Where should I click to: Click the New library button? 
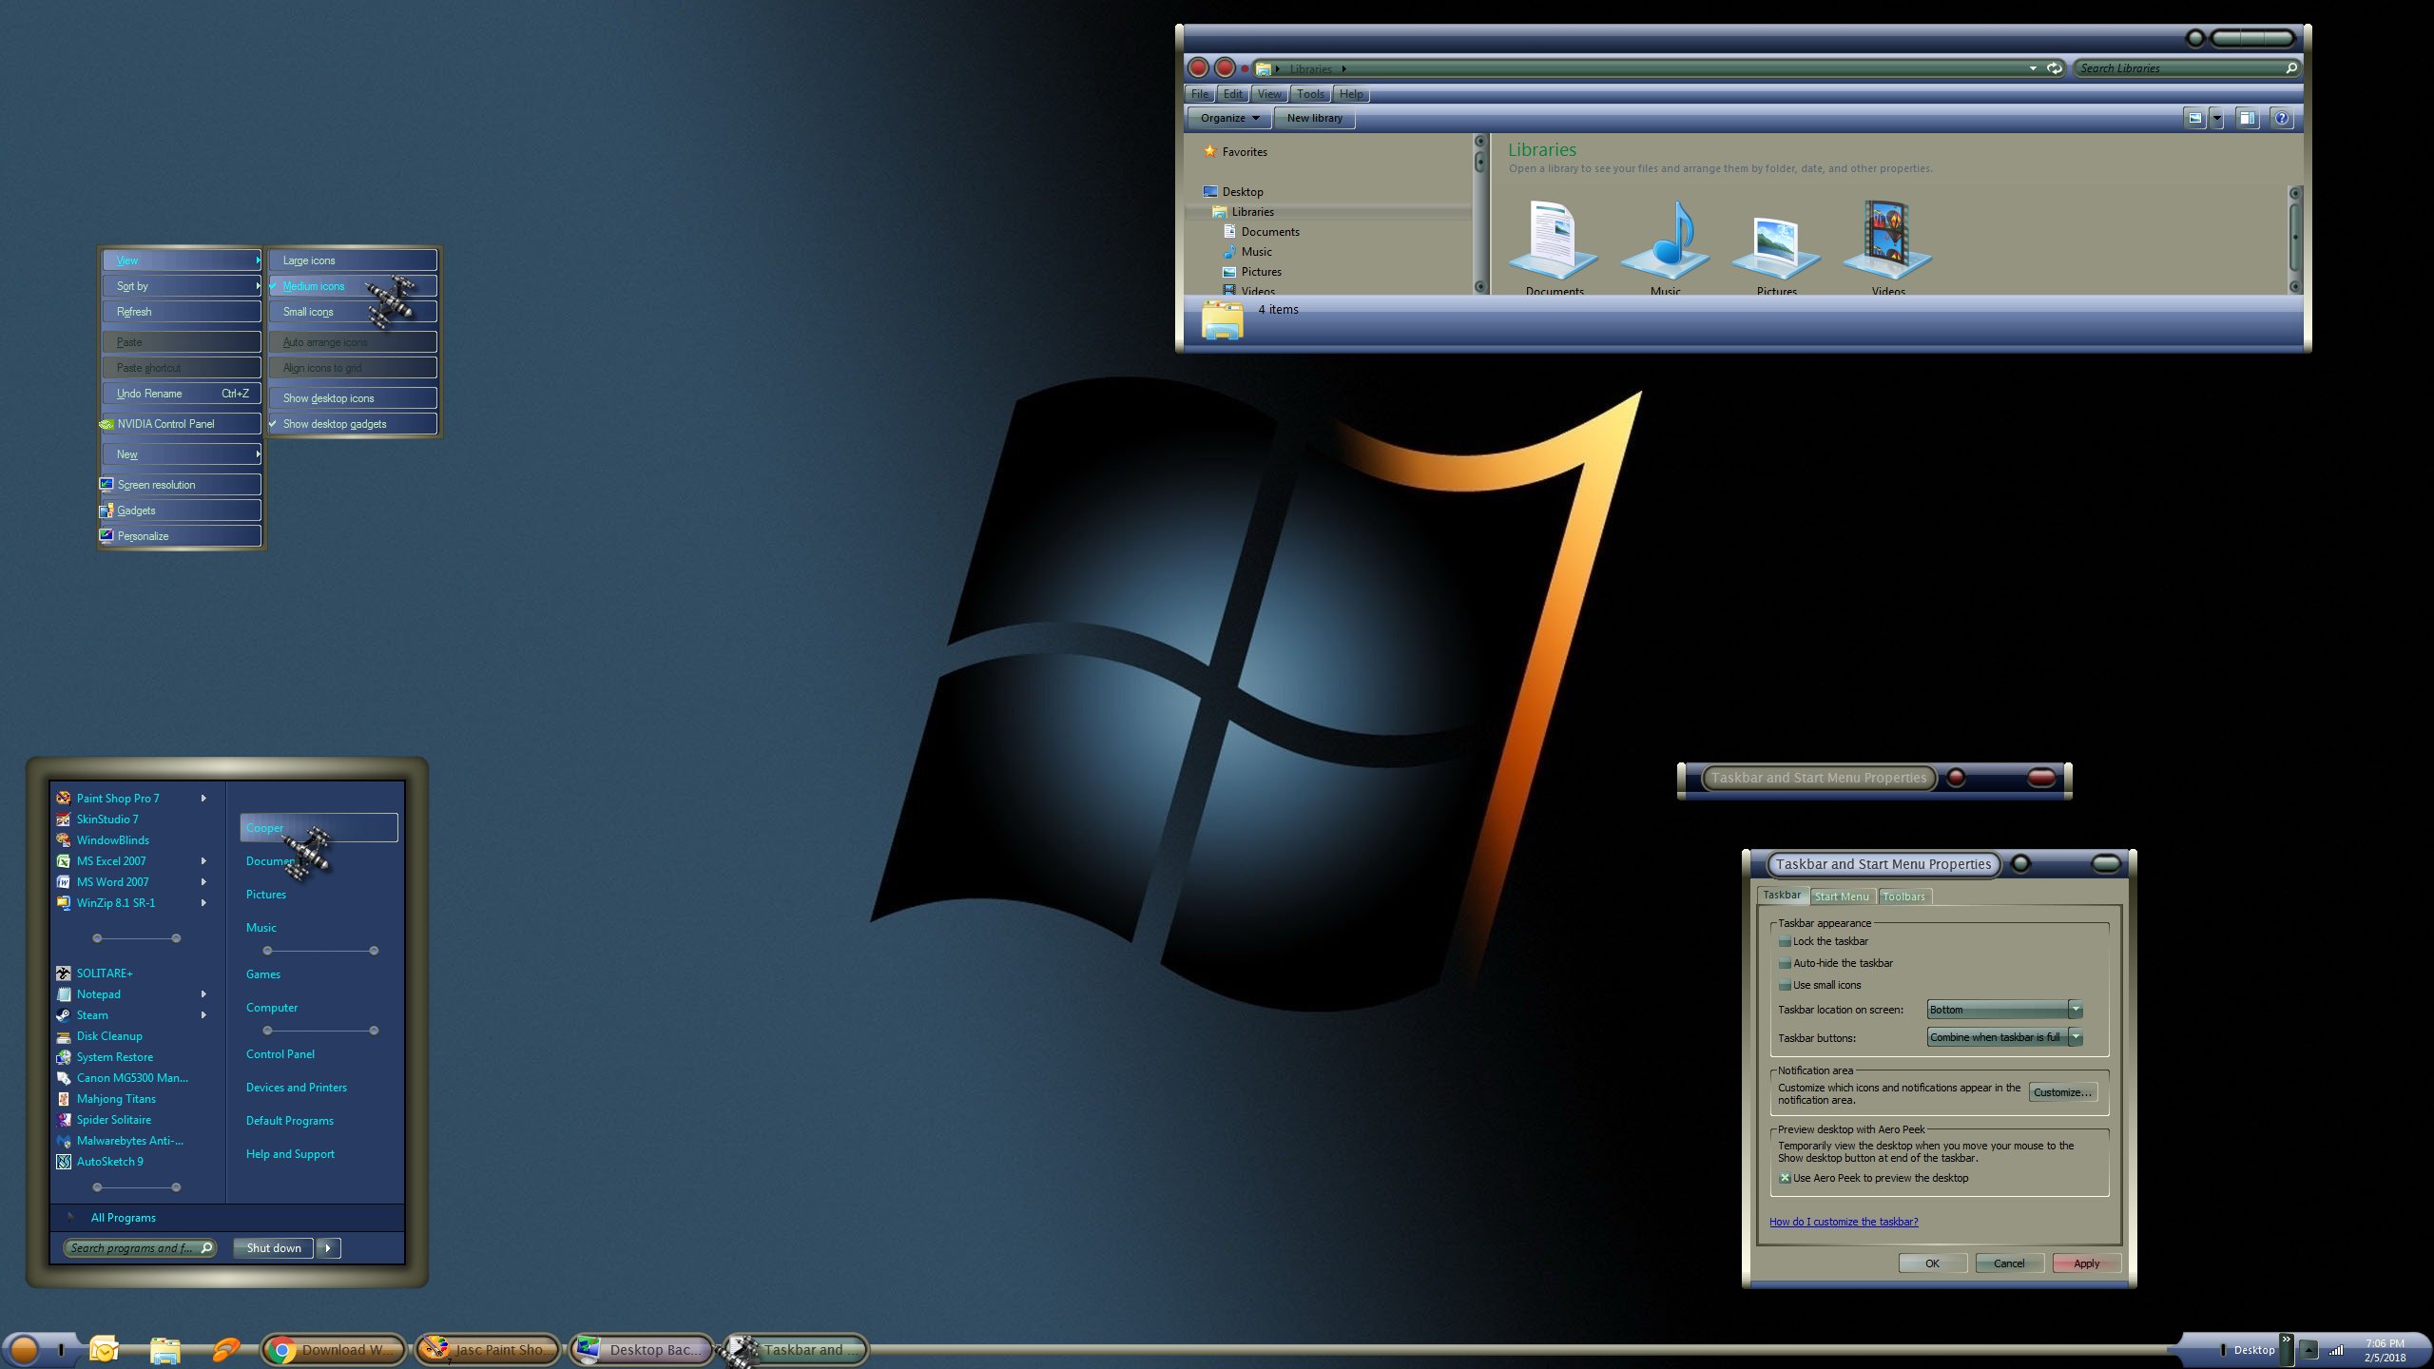1315,118
